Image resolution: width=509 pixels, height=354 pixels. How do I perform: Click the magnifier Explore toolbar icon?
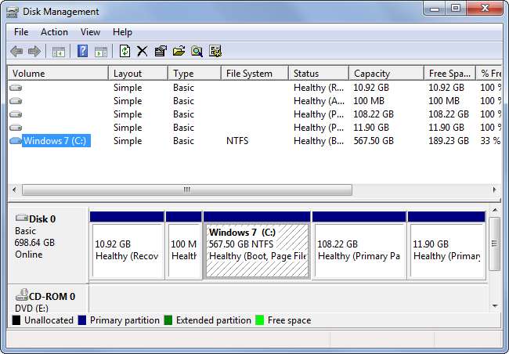point(197,52)
